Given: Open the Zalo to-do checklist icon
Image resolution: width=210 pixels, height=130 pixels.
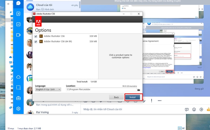Looking at the screenshot, I should (18, 24).
